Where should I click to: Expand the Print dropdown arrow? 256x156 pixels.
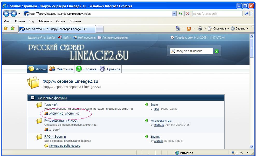[205, 28]
